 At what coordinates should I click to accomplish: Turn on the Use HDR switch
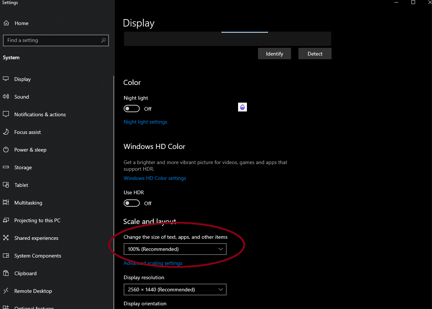point(132,203)
